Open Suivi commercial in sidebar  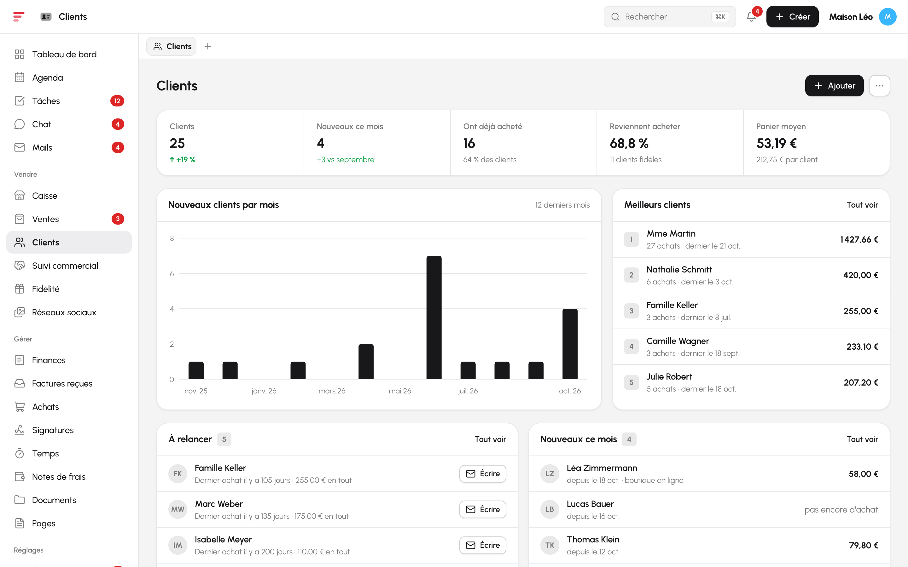tap(69, 266)
